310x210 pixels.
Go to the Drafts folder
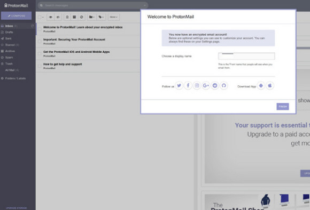click(x=9, y=32)
